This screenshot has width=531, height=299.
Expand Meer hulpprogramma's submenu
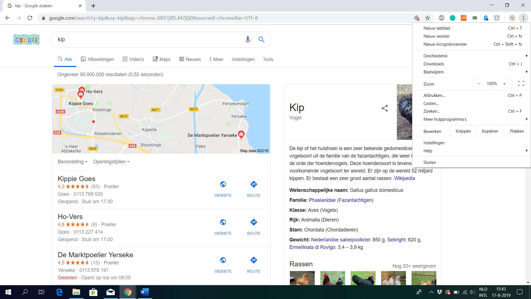(x=472, y=119)
